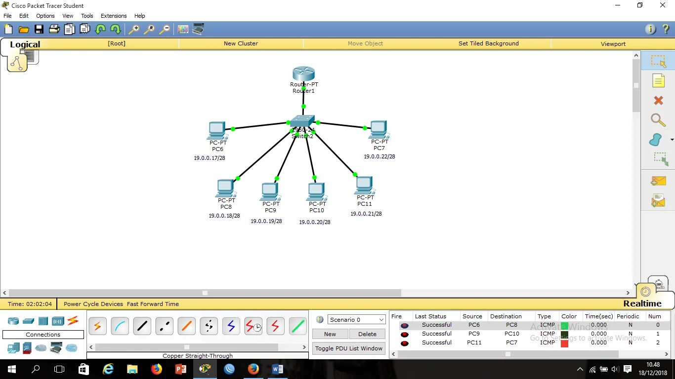This screenshot has width=675, height=379.
Task: Choose the Select tool in right panel
Action: pyautogui.click(x=658, y=61)
